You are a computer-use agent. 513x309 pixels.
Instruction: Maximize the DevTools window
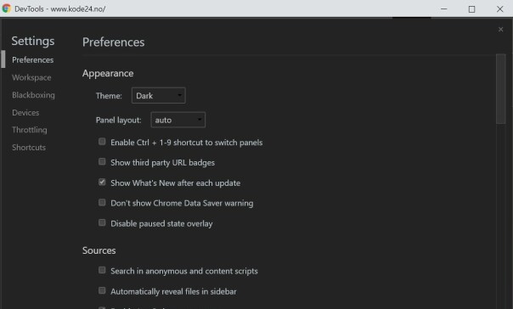pos(471,8)
